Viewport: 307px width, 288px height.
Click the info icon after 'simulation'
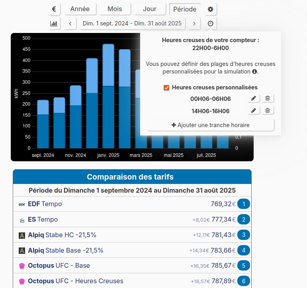pos(254,72)
